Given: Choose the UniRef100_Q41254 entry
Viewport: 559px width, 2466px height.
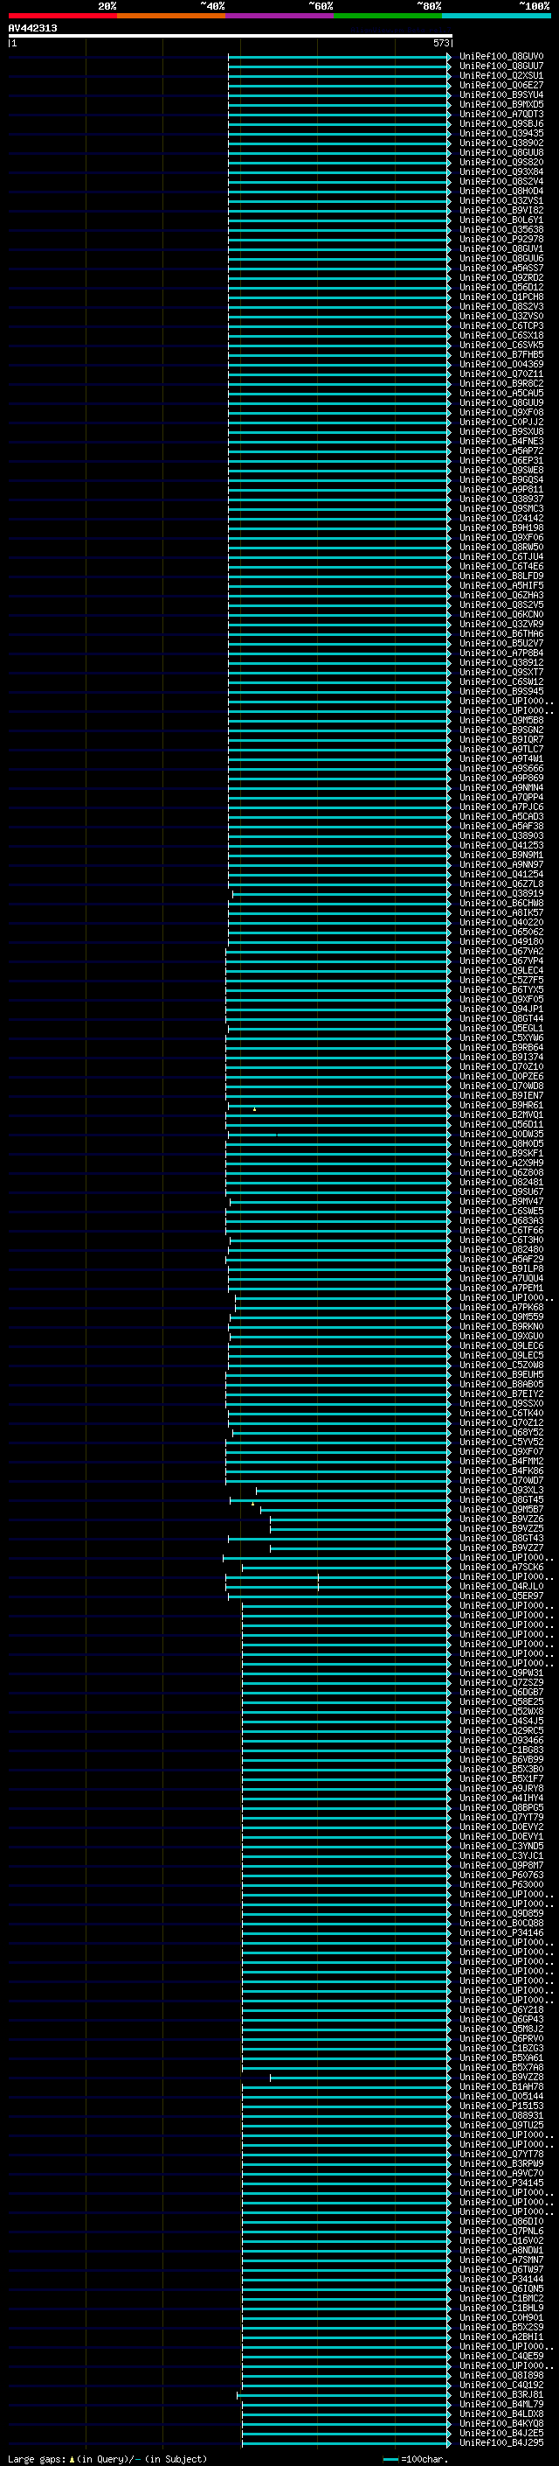Looking at the screenshot, I should 501,874.
